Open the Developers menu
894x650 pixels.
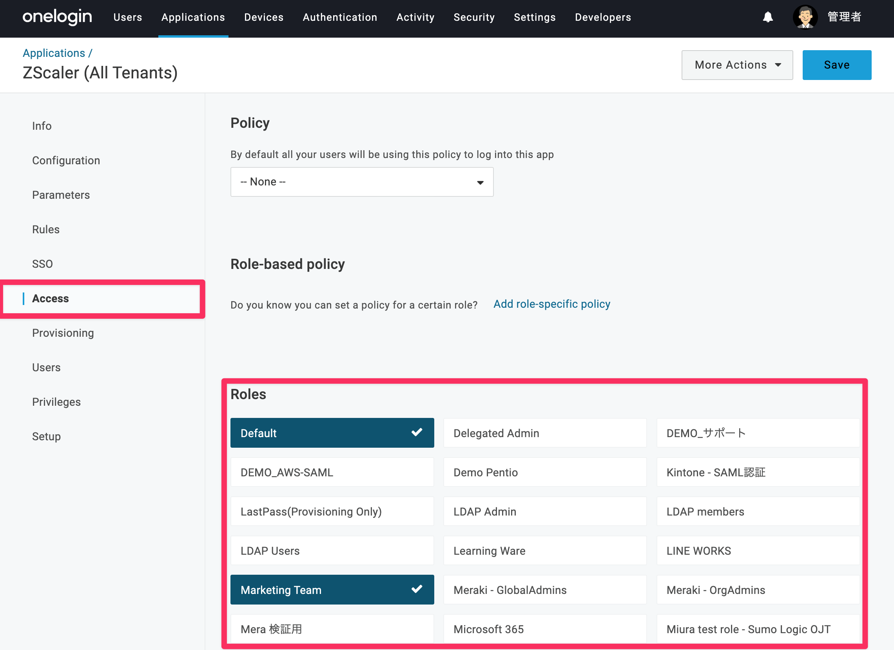603,17
